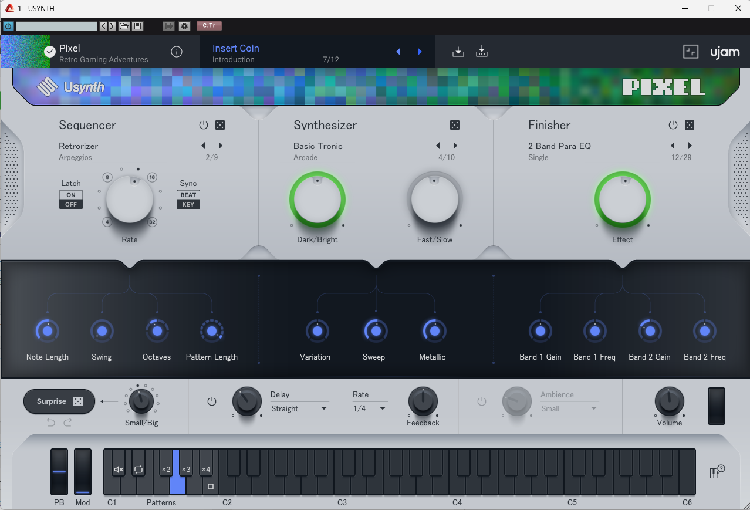Click the Swing knob
750x510 pixels.
click(x=102, y=331)
